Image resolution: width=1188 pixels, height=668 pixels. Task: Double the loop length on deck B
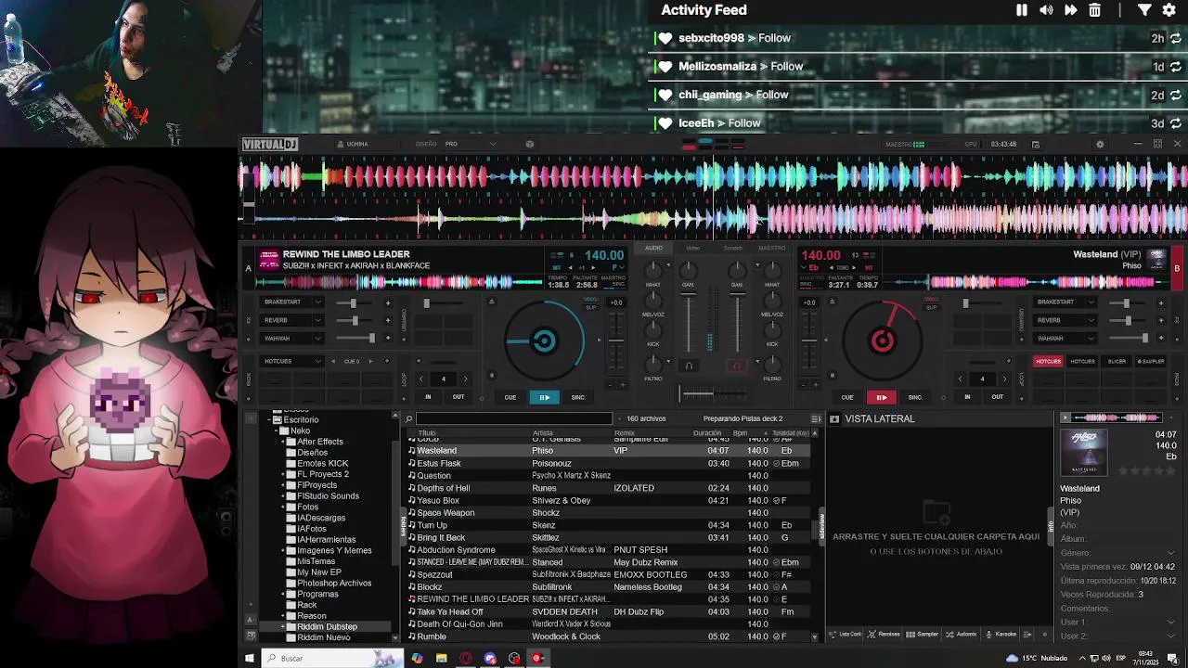coord(1004,379)
